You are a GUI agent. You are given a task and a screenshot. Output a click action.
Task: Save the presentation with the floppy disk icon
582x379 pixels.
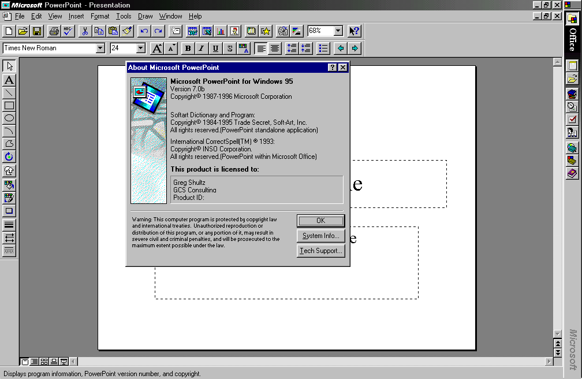coord(37,31)
